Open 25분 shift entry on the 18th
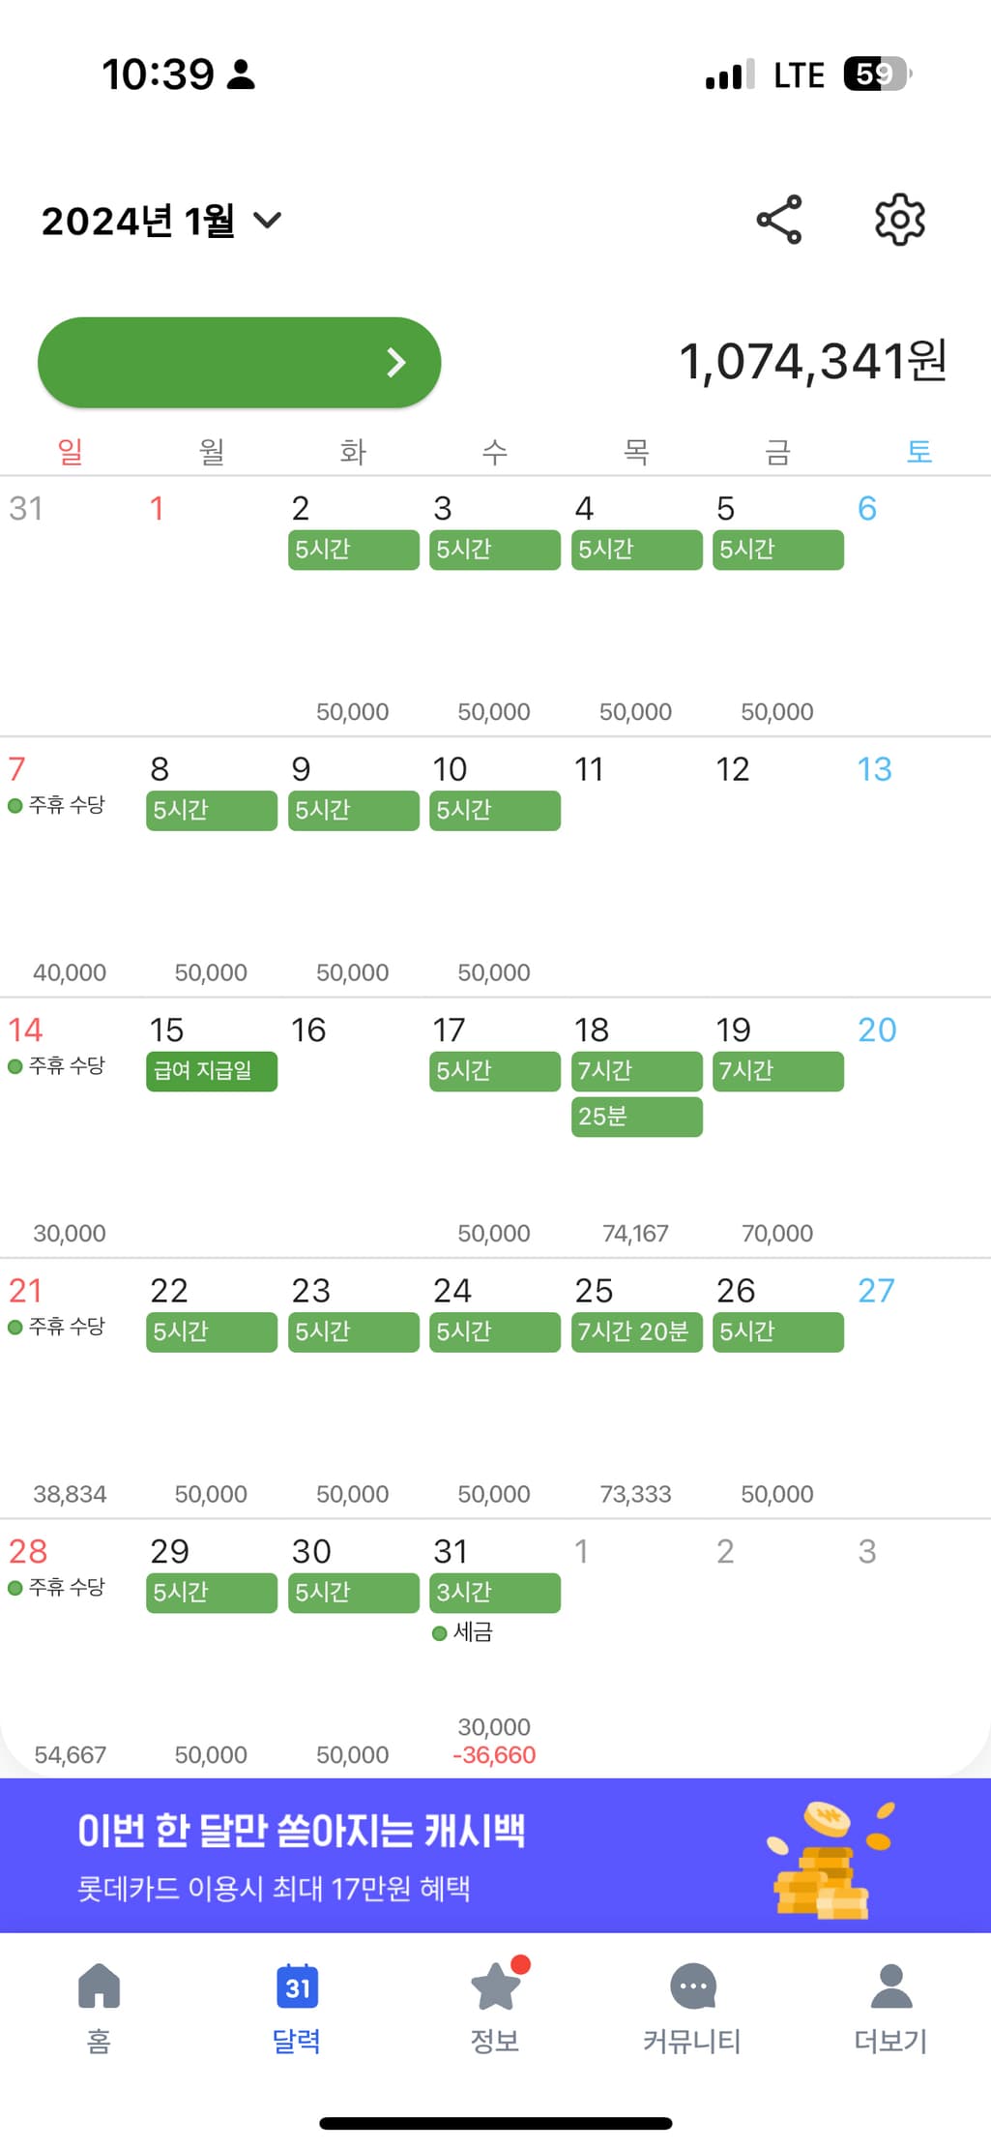Image resolution: width=991 pixels, height=2150 pixels. 636,1117
